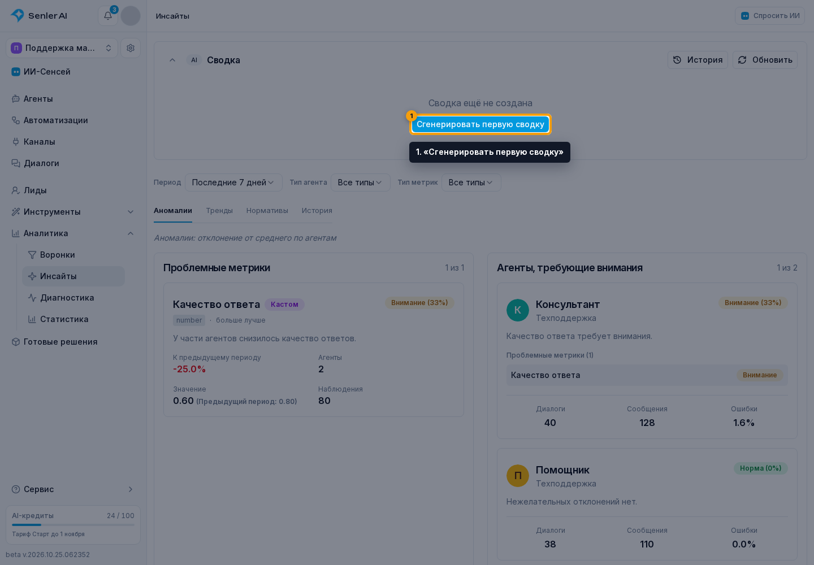The width and height of the screenshot is (814, 565).
Task: Open workspace settings gear icon
Action: [x=131, y=48]
